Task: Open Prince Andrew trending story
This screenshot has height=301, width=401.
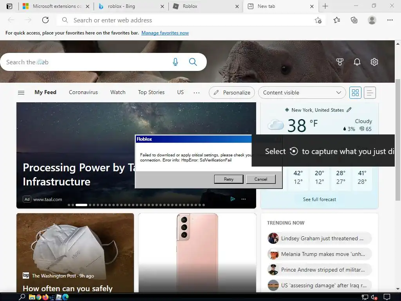Action: (320, 270)
